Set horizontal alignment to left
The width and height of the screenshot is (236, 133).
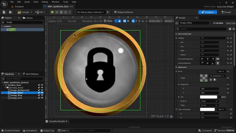pos(202,59)
